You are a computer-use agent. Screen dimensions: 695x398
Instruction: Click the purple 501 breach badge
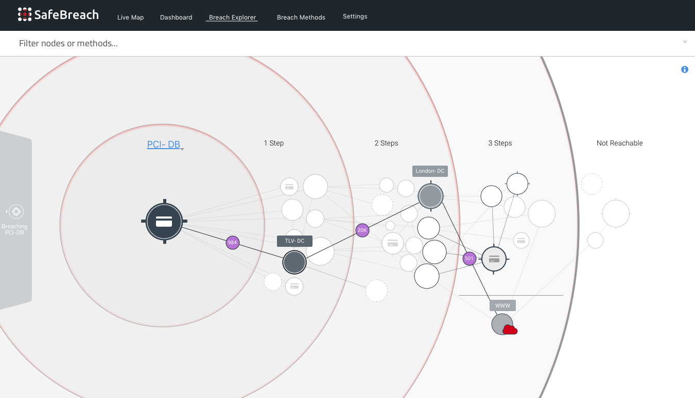pos(469,258)
